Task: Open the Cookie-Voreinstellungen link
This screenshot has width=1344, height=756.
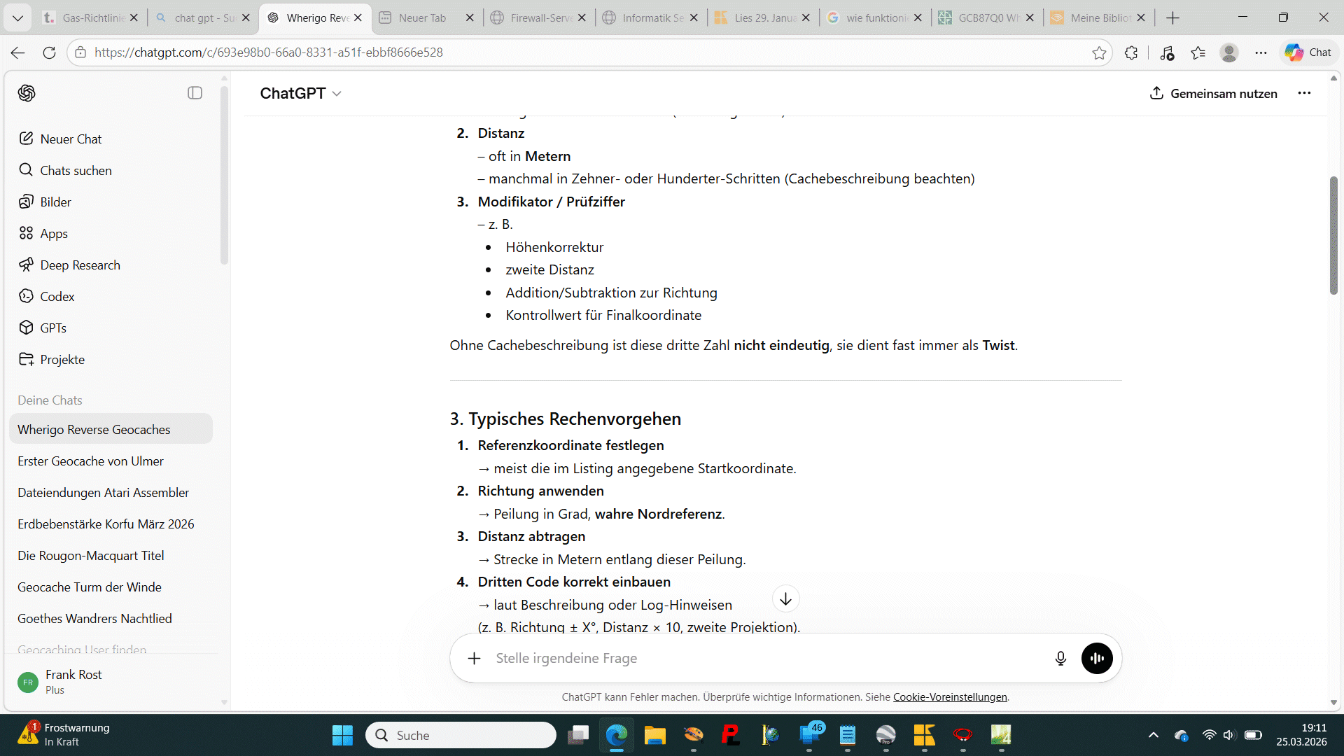Action: [949, 697]
